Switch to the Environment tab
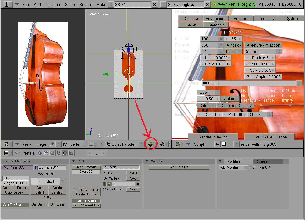This screenshot has width=305, height=220. tap(216, 18)
